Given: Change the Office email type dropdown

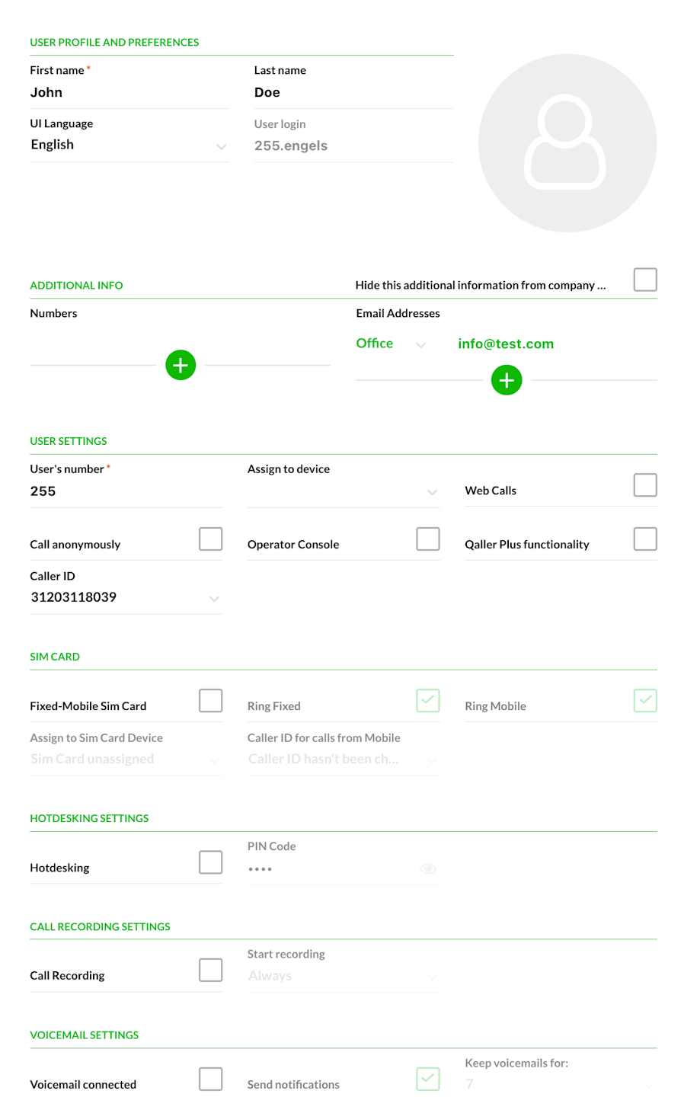Looking at the screenshot, I should 390,344.
